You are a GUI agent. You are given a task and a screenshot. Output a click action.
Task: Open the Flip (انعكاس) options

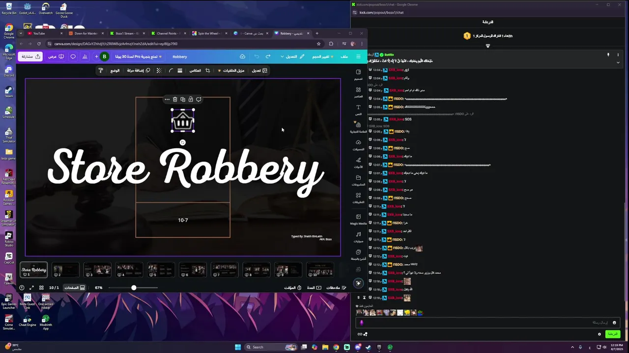tap(195, 71)
